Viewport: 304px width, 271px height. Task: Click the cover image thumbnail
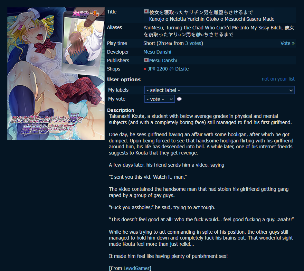56,74
